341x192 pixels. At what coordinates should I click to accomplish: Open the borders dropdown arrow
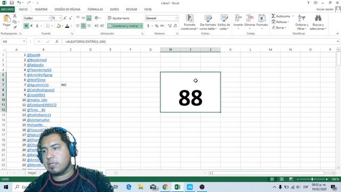pos(52,26)
